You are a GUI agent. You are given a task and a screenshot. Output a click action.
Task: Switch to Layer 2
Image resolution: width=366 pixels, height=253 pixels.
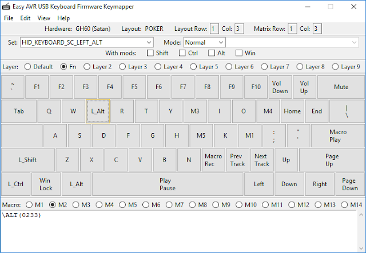[87, 67]
